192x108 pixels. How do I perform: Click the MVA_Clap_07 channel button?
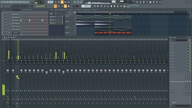[x=16, y=20]
